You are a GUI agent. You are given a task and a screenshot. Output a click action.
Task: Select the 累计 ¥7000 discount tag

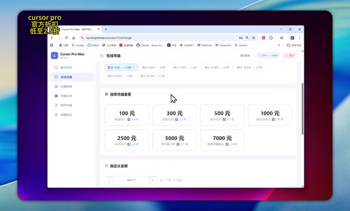(153, 76)
